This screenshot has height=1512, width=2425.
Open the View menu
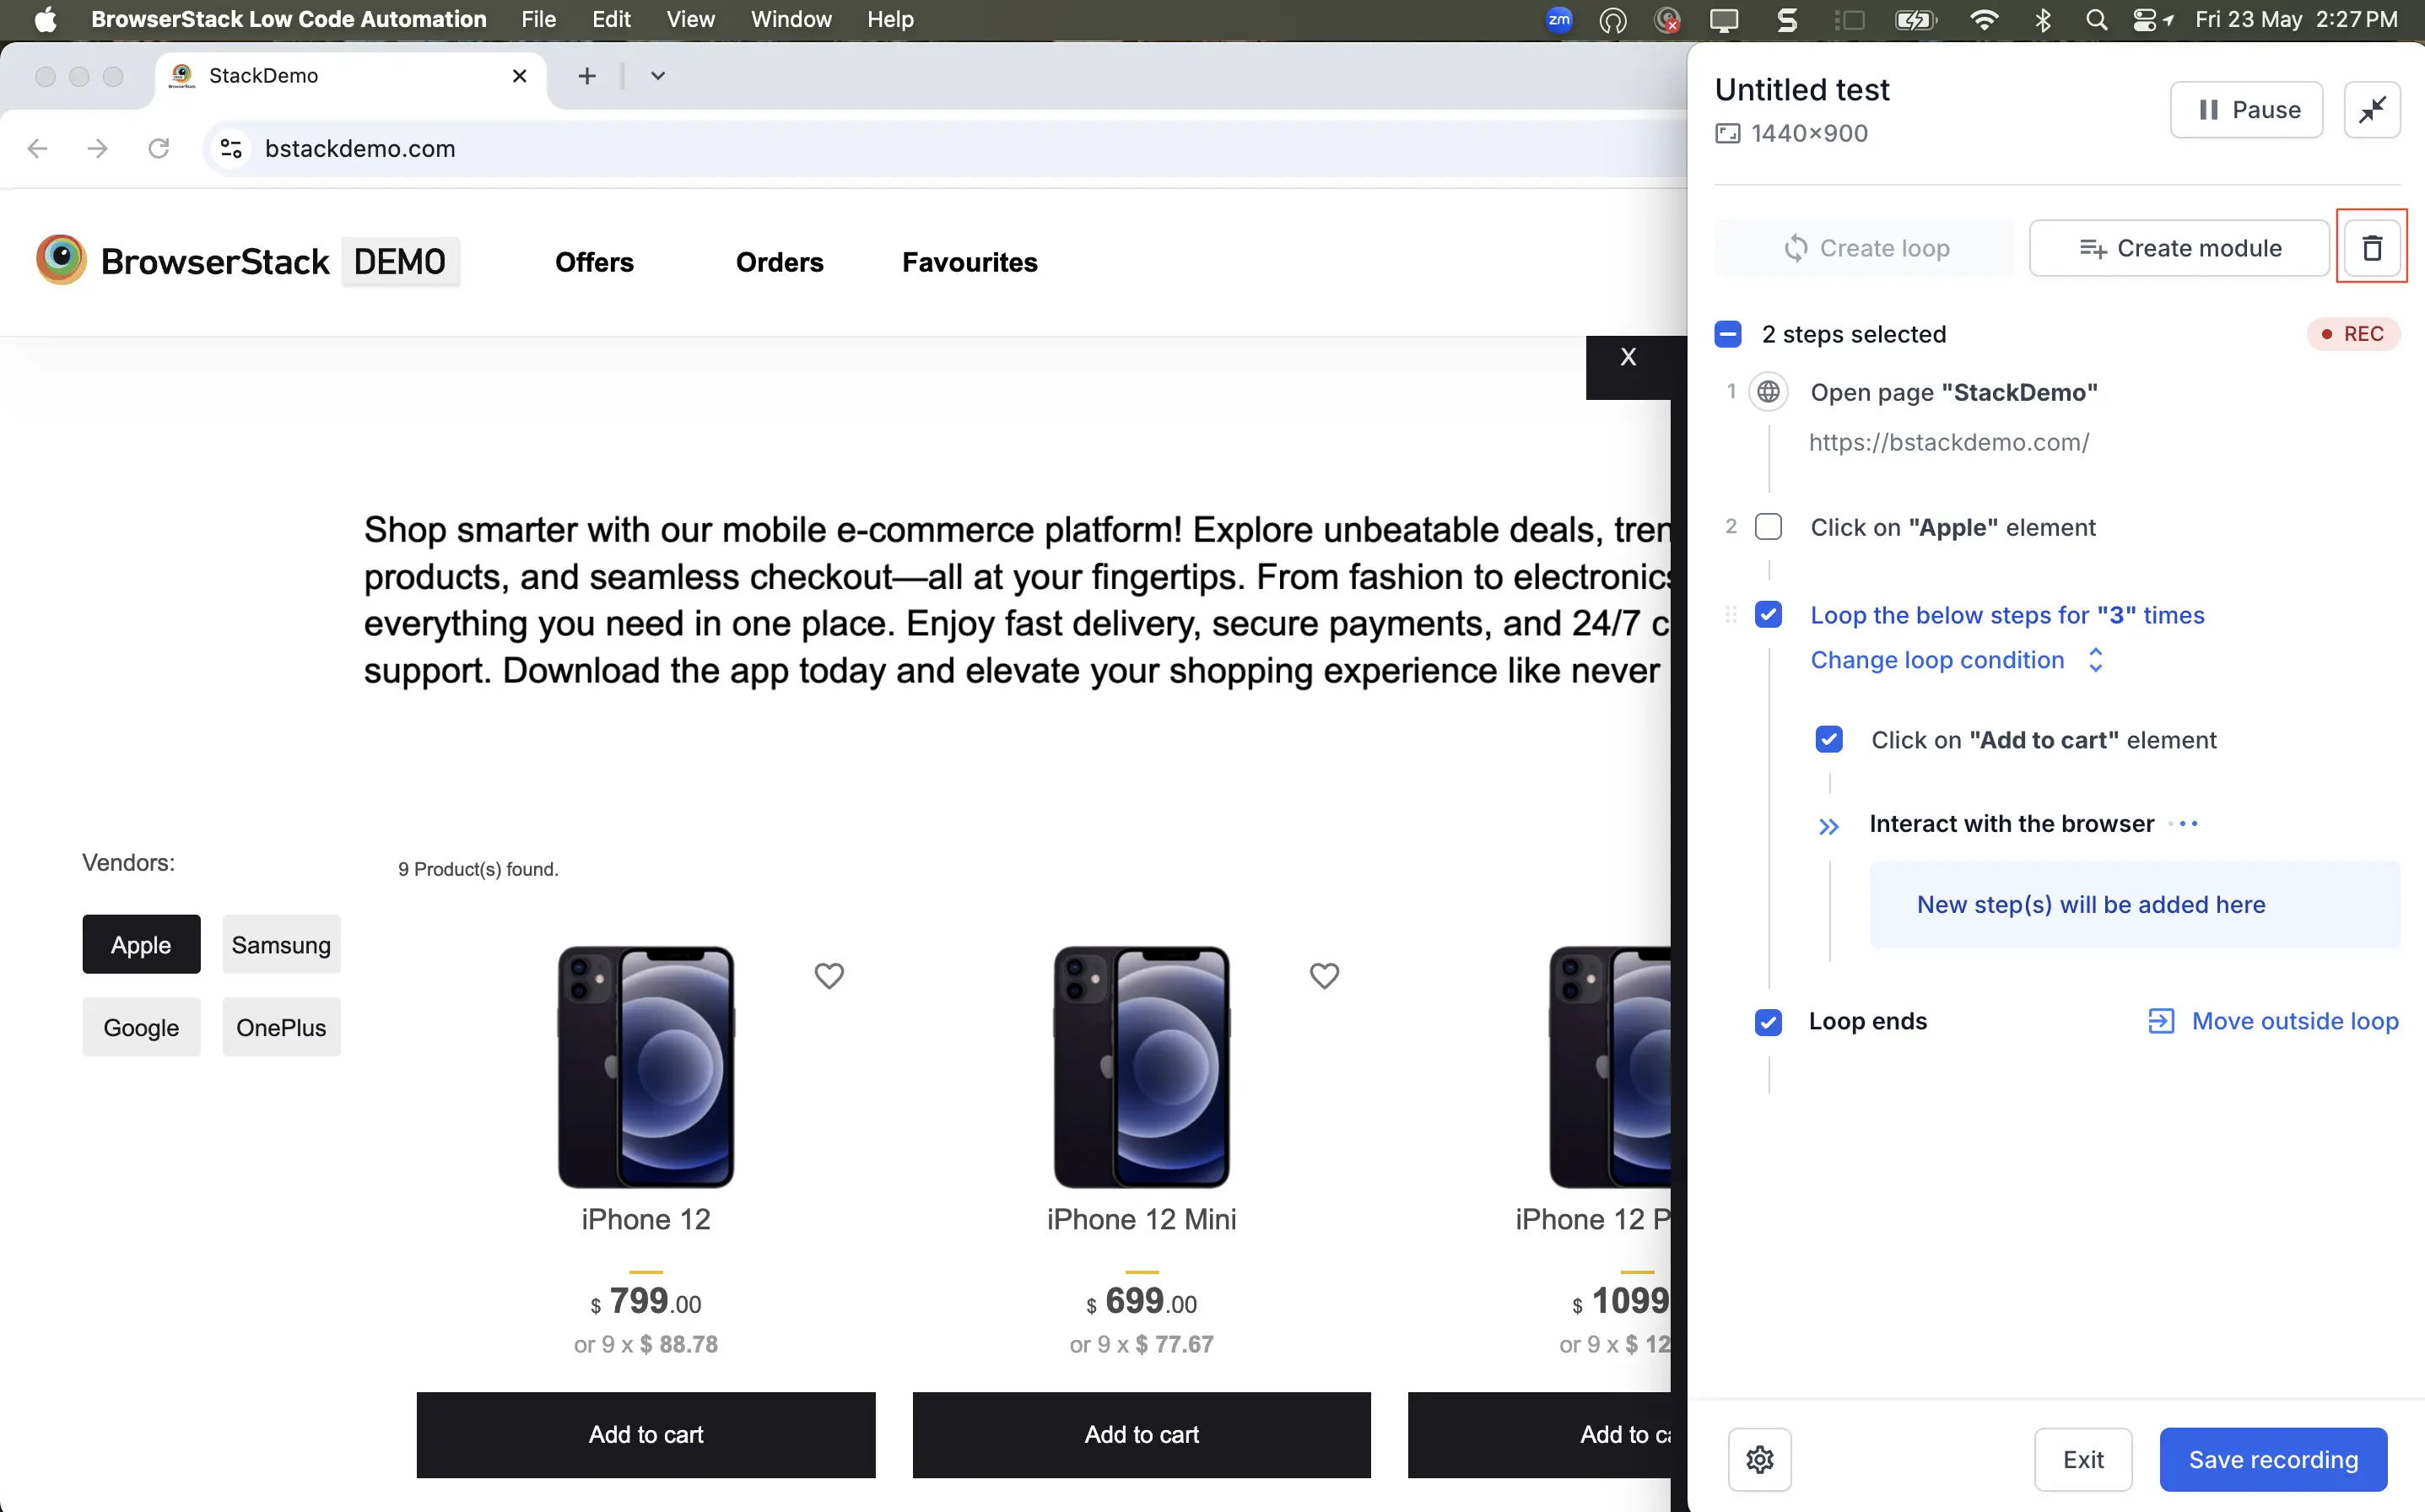(690, 19)
